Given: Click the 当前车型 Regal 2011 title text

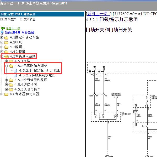Looking at the screenshot, I should point(34,3).
